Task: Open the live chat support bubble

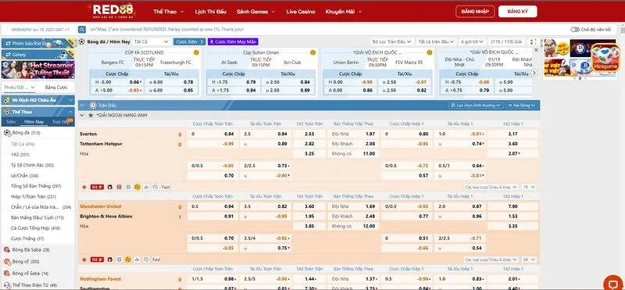Action: (x=612, y=283)
